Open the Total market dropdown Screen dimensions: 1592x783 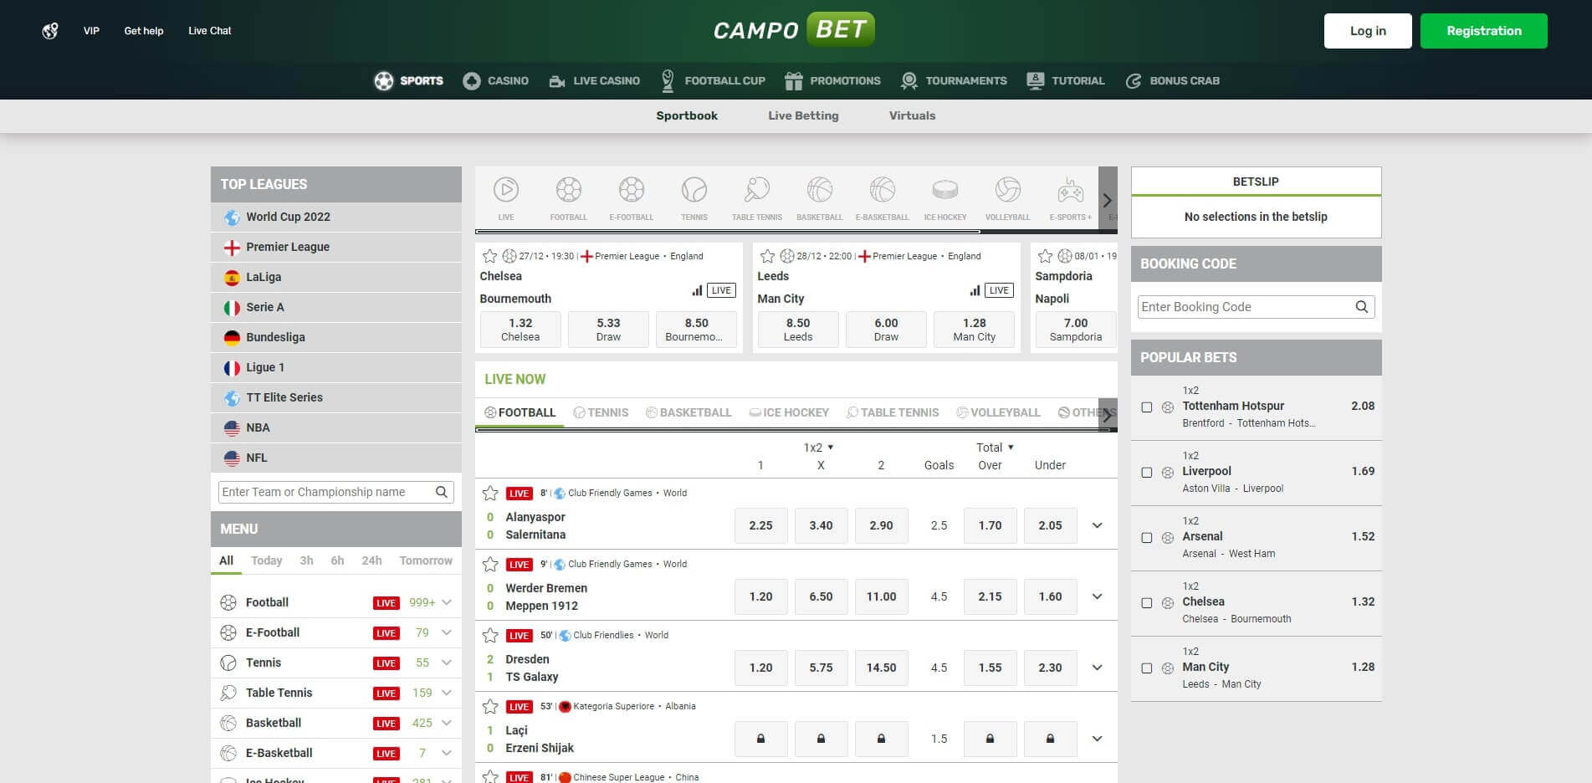996,448
